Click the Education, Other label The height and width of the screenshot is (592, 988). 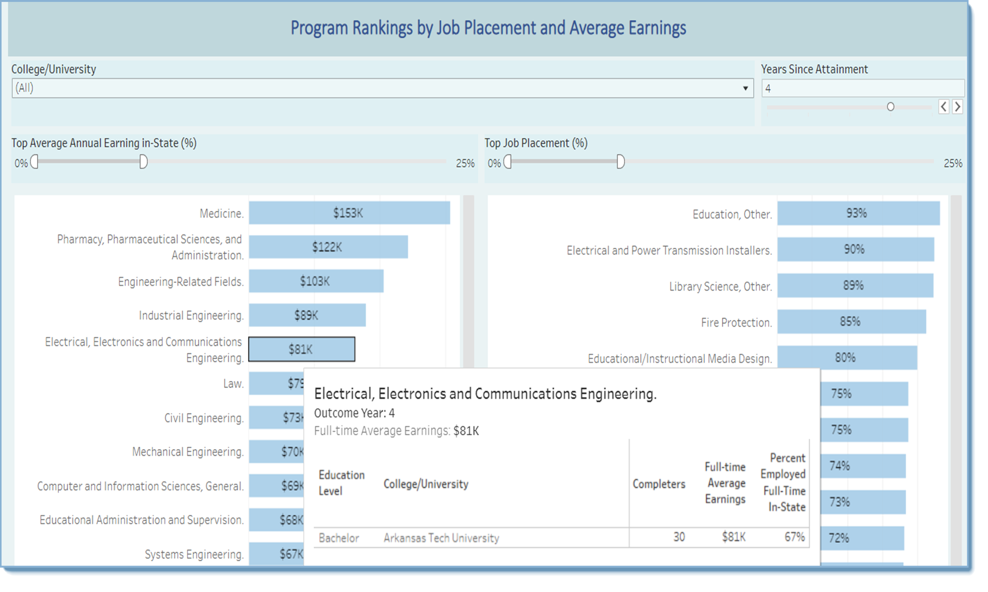[732, 214]
